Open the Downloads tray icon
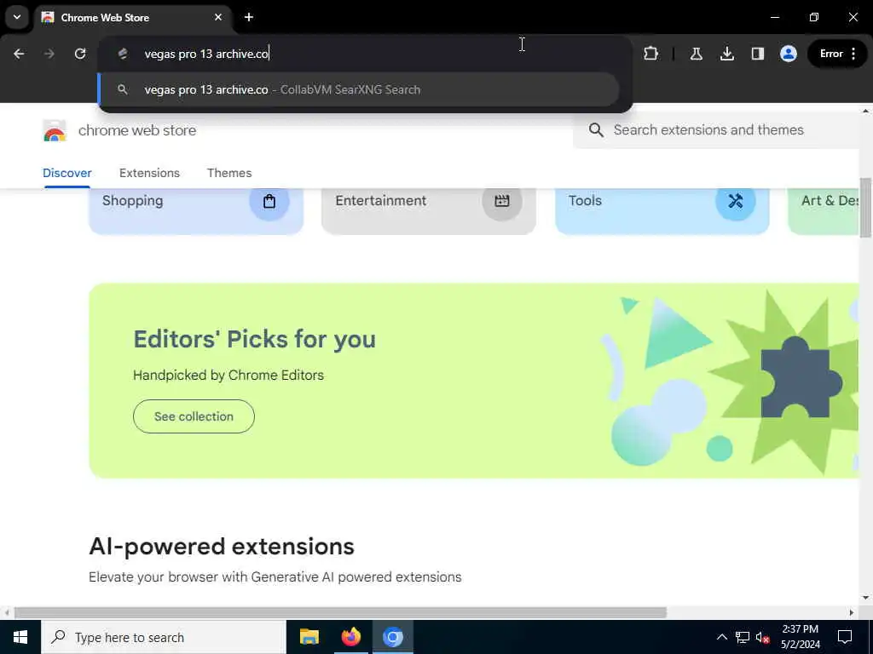873x654 pixels. coord(726,54)
